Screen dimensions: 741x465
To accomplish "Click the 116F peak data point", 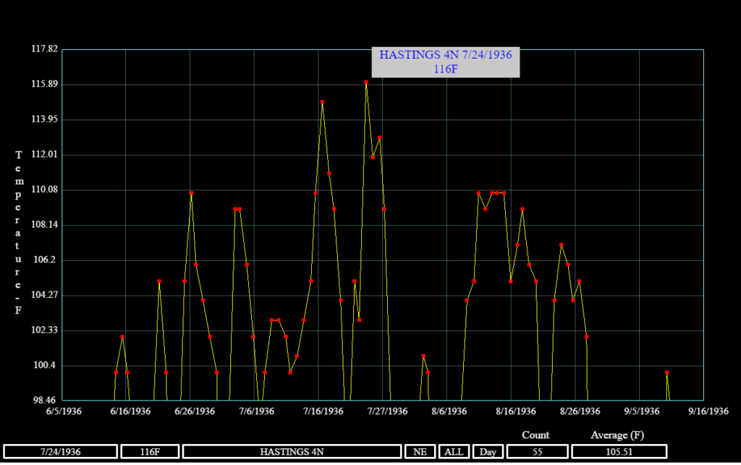I will [366, 82].
